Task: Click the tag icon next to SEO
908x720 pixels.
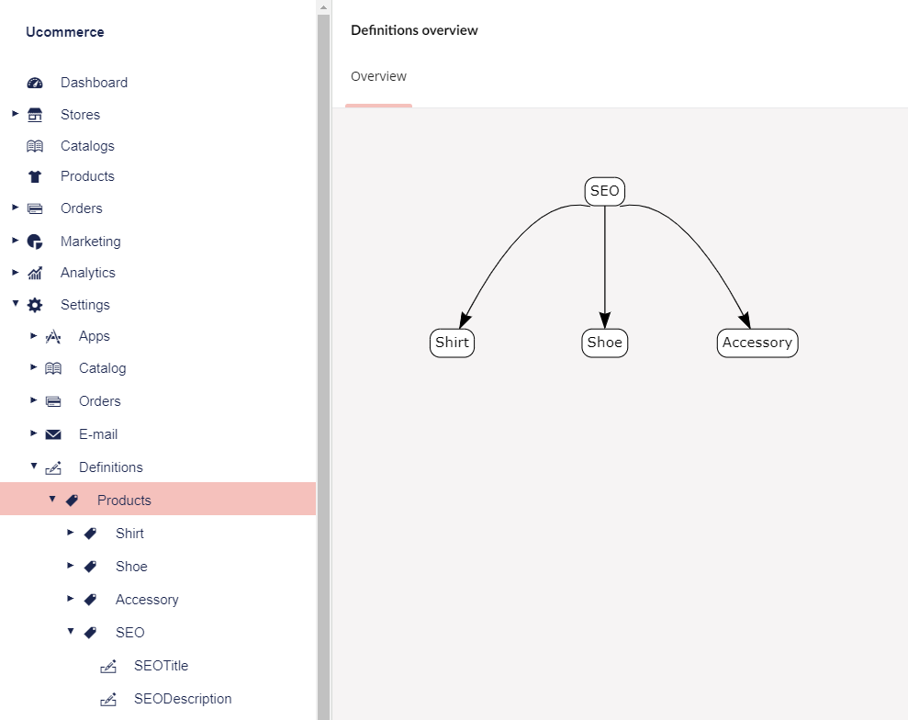Action: (x=90, y=633)
